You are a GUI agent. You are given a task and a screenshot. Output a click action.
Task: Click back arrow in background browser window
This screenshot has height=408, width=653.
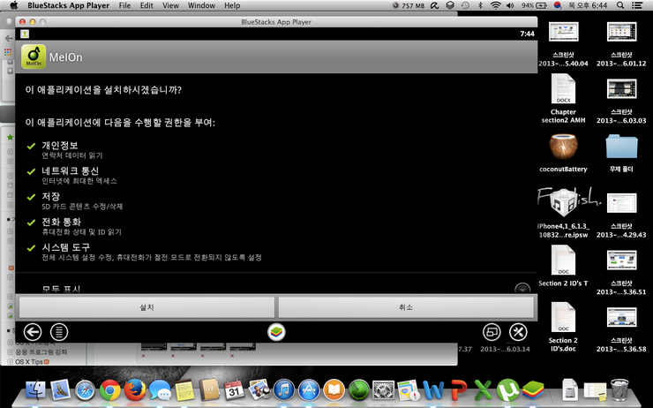(8, 38)
